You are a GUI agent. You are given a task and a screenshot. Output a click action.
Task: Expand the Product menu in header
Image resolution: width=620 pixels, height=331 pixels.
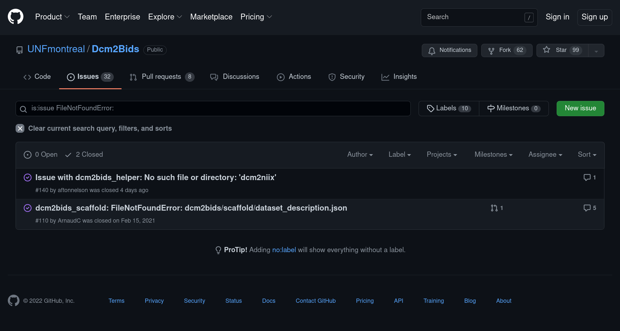click(x=52, y=17)
